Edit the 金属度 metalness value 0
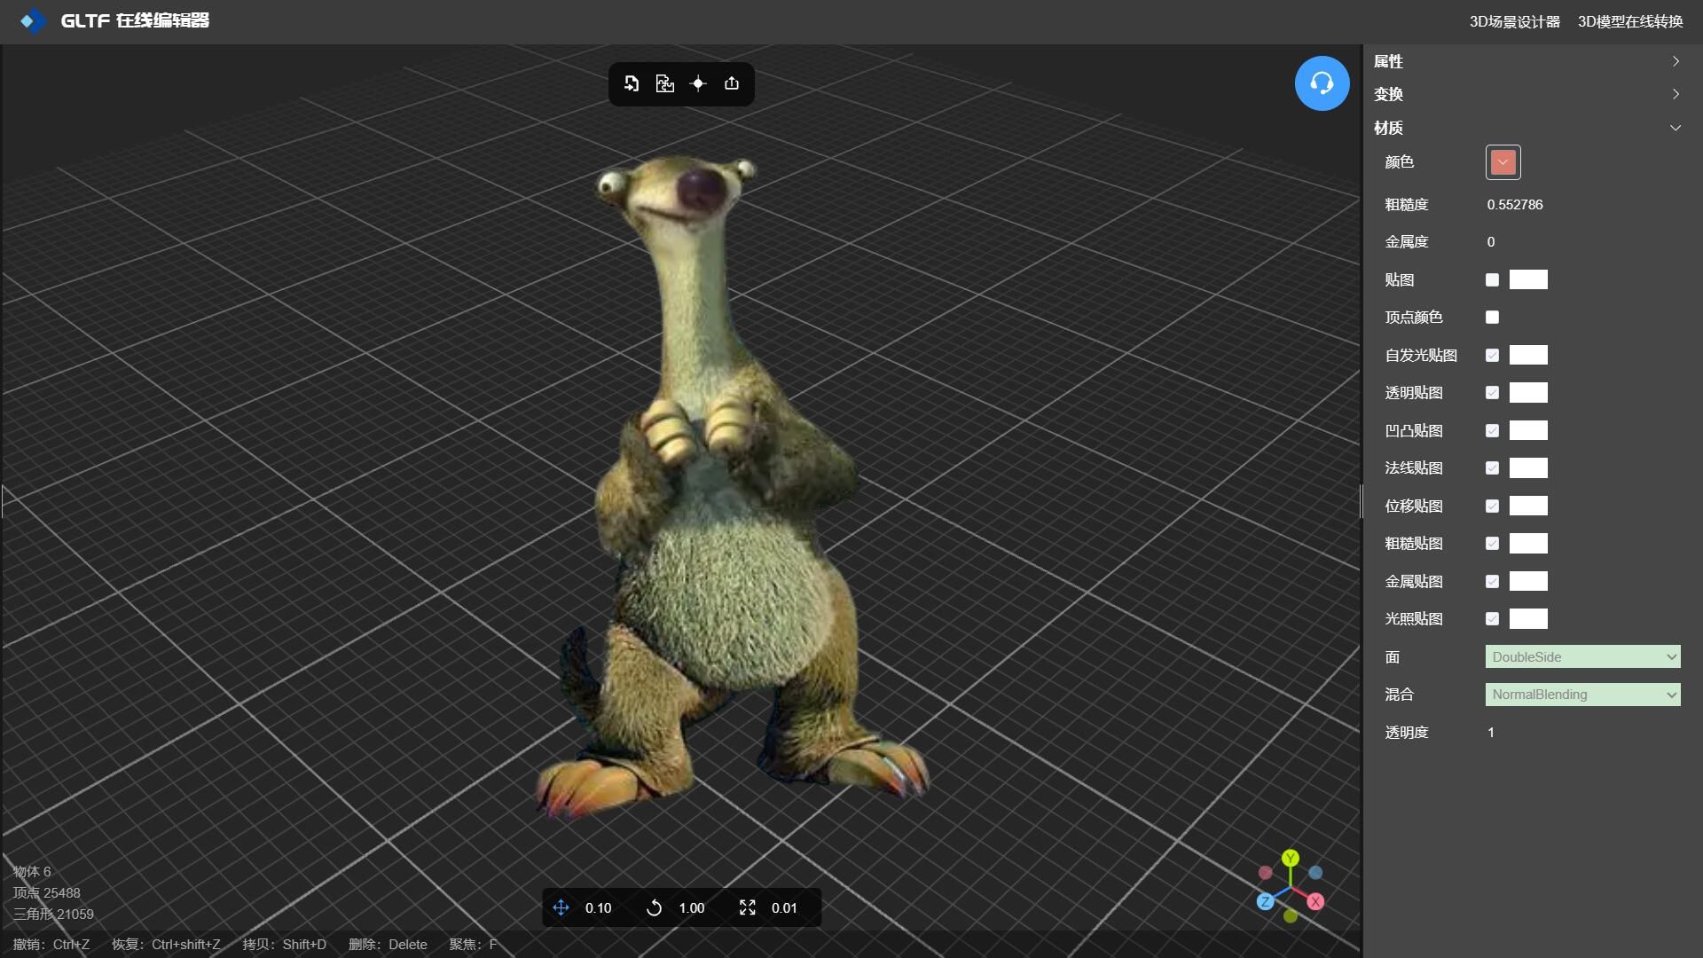The height and width of the screenshot is (958, 1703). pyautogui.click(x=1491, y=241)
